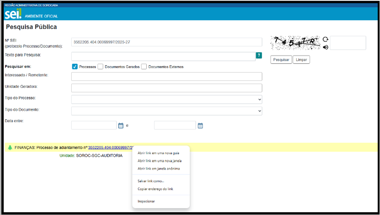Expand the Tipo do Processo dropdown
Viewport: 380px width, 215px height.
[x=167, y=99]
